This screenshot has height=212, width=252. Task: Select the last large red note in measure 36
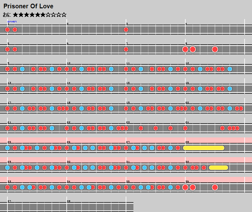(x=215, y=187)
